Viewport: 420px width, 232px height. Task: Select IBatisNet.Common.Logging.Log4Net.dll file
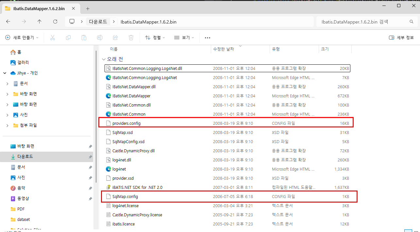pos(228,69)
